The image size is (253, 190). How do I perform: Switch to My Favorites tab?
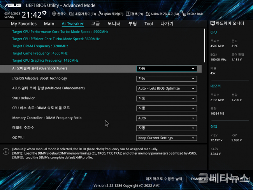coord(24,24)
